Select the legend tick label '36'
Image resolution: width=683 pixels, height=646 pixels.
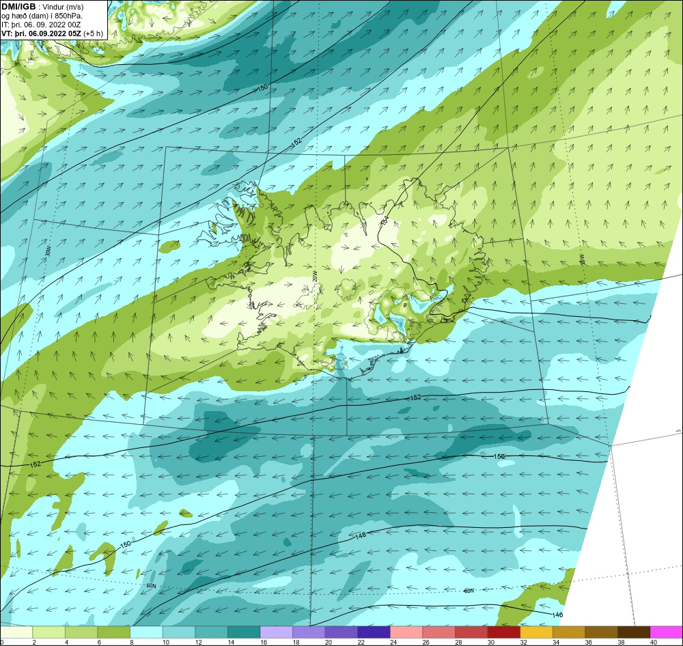[589, 642]
